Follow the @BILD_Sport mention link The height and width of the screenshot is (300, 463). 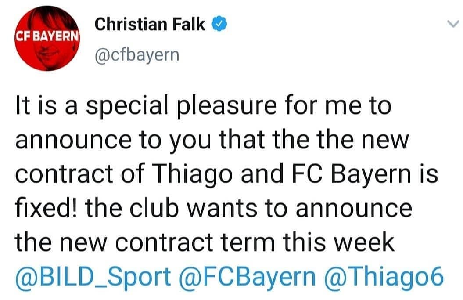(x=93, y=276)
